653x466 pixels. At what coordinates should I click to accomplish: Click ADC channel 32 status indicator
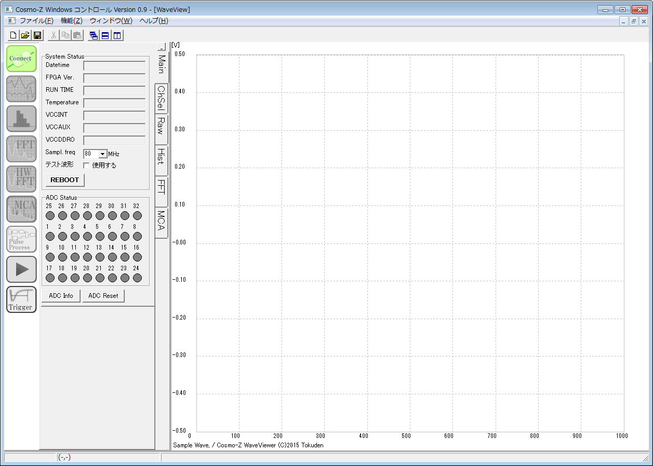point(137,215)
